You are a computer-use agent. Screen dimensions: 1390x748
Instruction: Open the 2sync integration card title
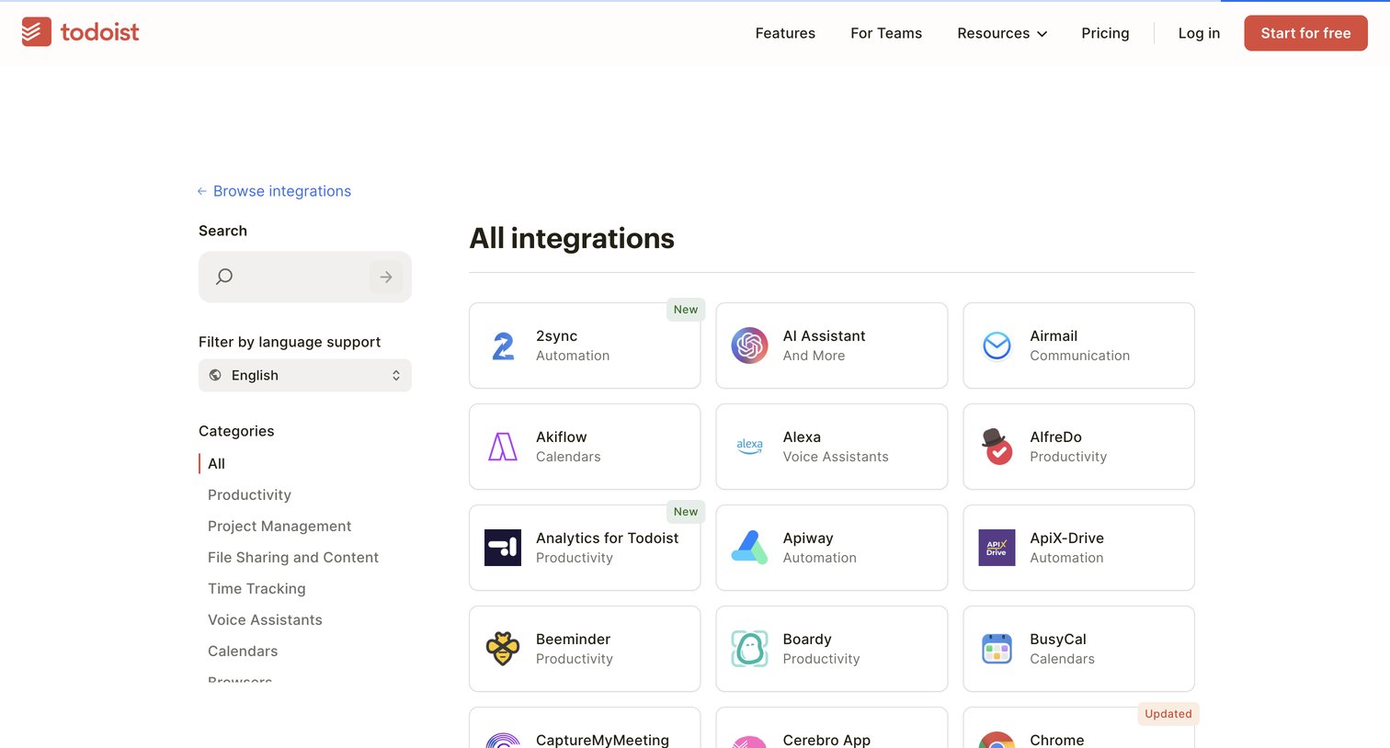[x=557, y=336]
